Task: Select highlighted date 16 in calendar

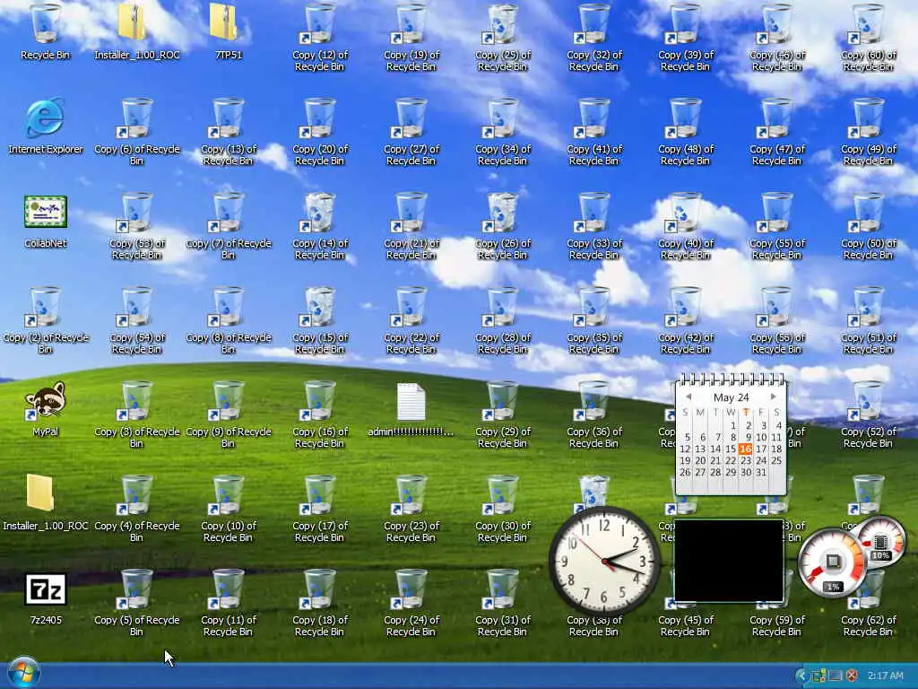Action: coord(745,449)
